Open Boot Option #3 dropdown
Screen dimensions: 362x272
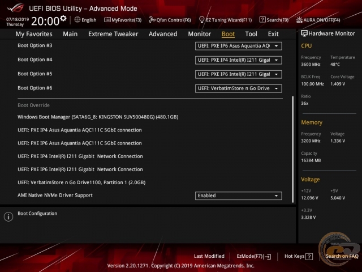coord(239,46)
